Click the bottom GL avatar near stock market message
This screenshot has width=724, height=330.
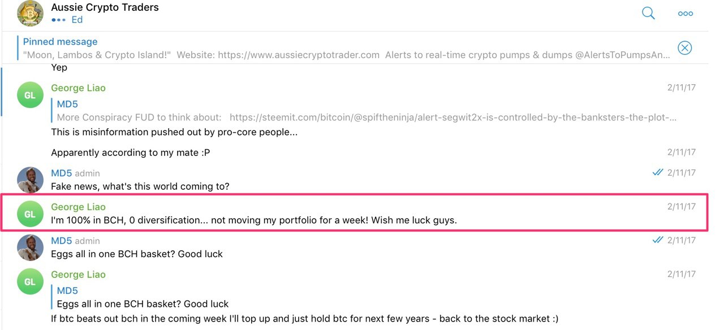(30, 281)
